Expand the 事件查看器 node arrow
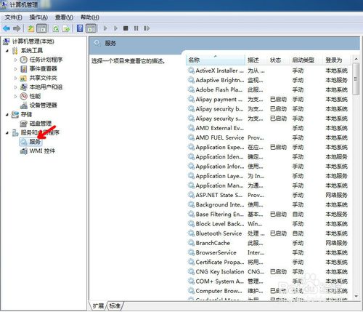This screenshot has height=312, width=363. coord(16,69)
